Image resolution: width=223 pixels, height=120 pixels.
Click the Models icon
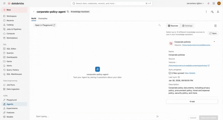click(x=4, y=117)
